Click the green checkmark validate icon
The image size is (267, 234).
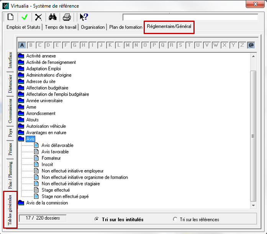[25, 17]
